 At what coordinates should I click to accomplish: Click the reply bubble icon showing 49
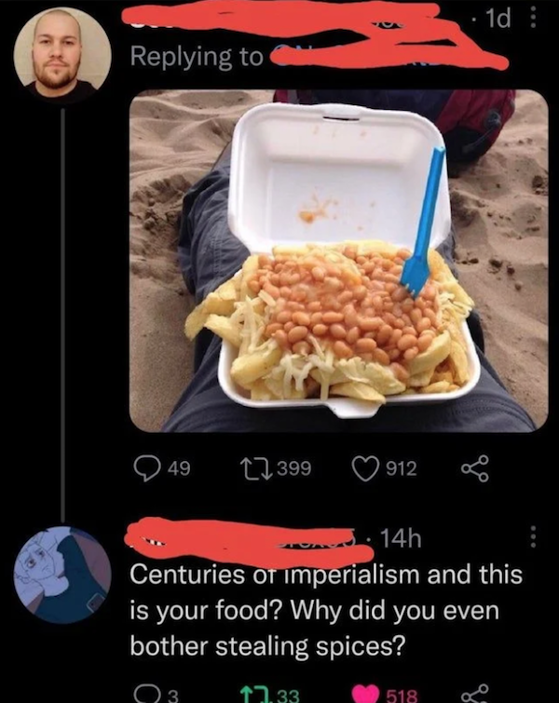pos(146,468)
